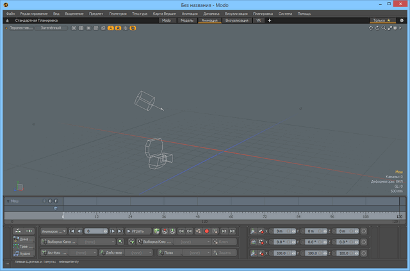Click the viewport maximize arrows icon
The image size is (410, 271).
coord(389,28)
